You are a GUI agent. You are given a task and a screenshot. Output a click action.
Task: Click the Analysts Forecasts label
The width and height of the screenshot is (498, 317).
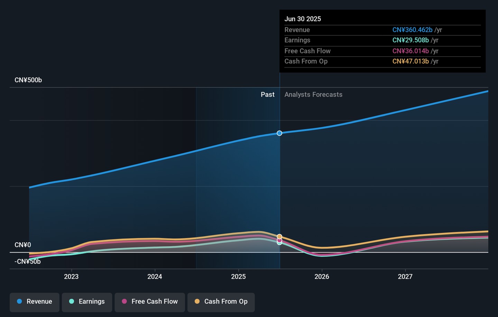tap(313, 95)
